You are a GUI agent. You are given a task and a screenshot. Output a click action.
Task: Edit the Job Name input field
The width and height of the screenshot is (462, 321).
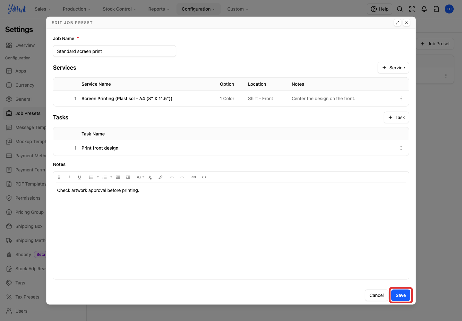tap(115, 51)
